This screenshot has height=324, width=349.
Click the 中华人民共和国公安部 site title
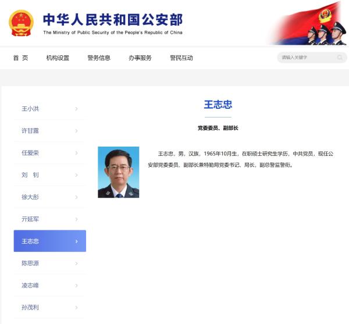(113, 20)
